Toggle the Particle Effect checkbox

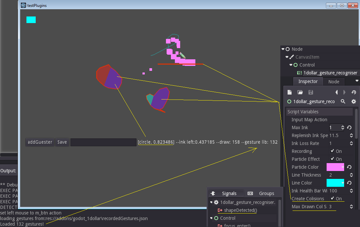332,159
